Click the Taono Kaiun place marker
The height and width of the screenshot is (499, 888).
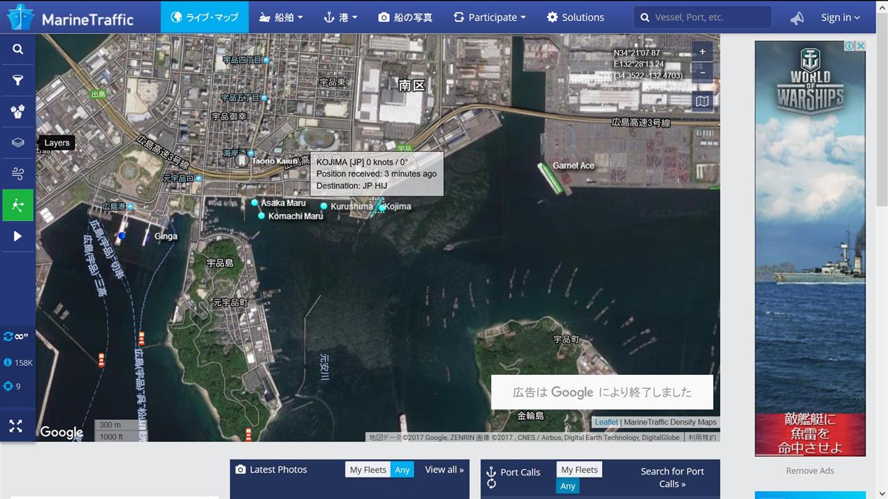coord(241,161)
